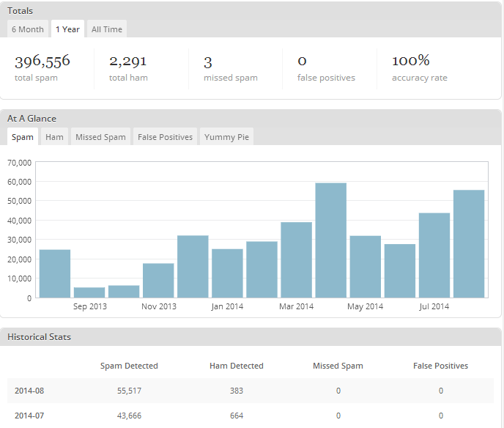The image size is (504, 428).
Task: Click the July 2014 spam bar
Action: 434,255
